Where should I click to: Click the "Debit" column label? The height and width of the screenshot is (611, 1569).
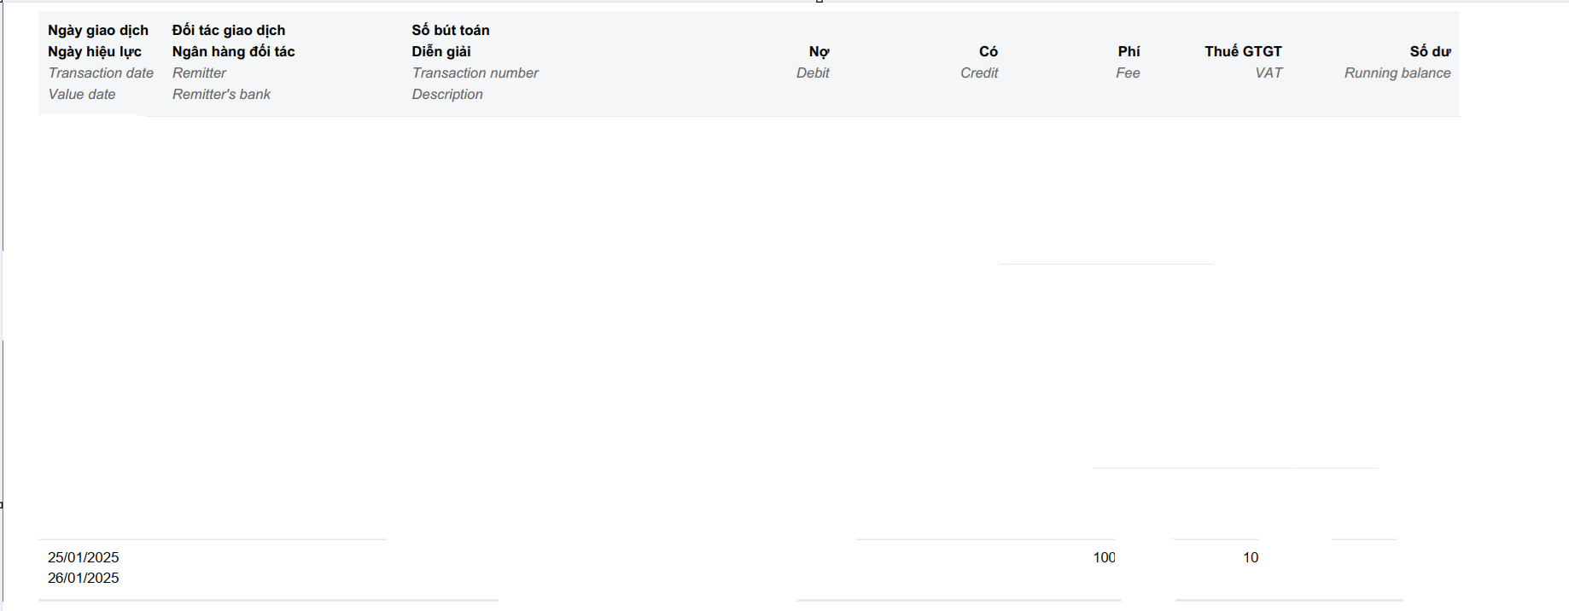point(813,73)
